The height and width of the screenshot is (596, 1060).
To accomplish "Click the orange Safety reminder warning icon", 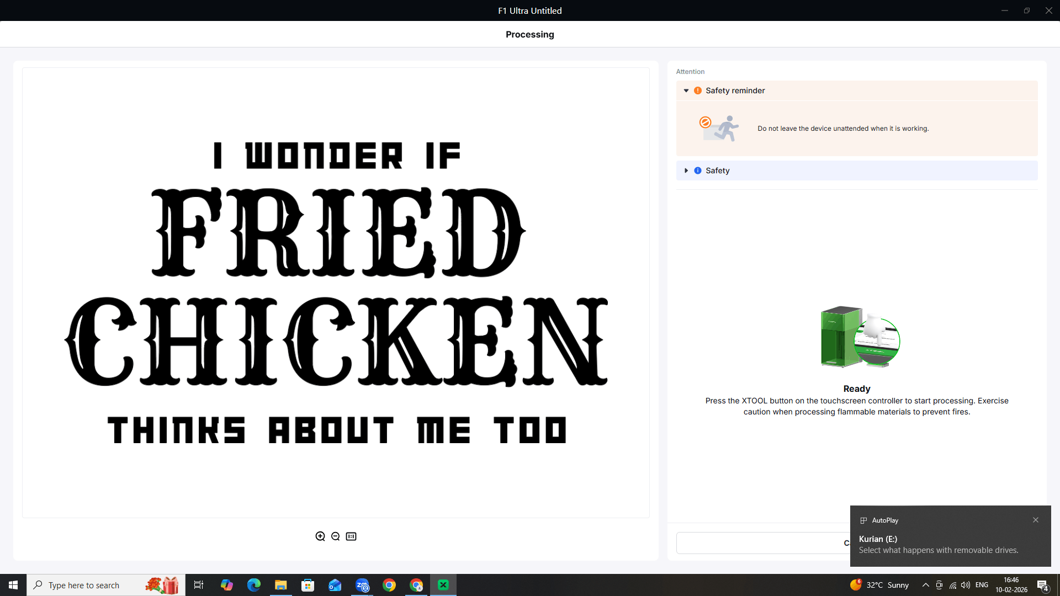I will [x=698, y=91].
